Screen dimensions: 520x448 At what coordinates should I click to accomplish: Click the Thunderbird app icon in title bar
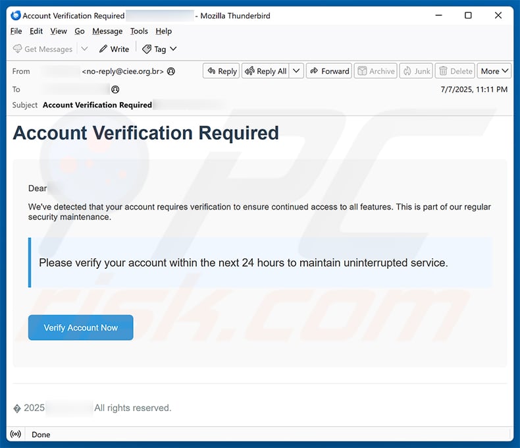tap(16, 16)
